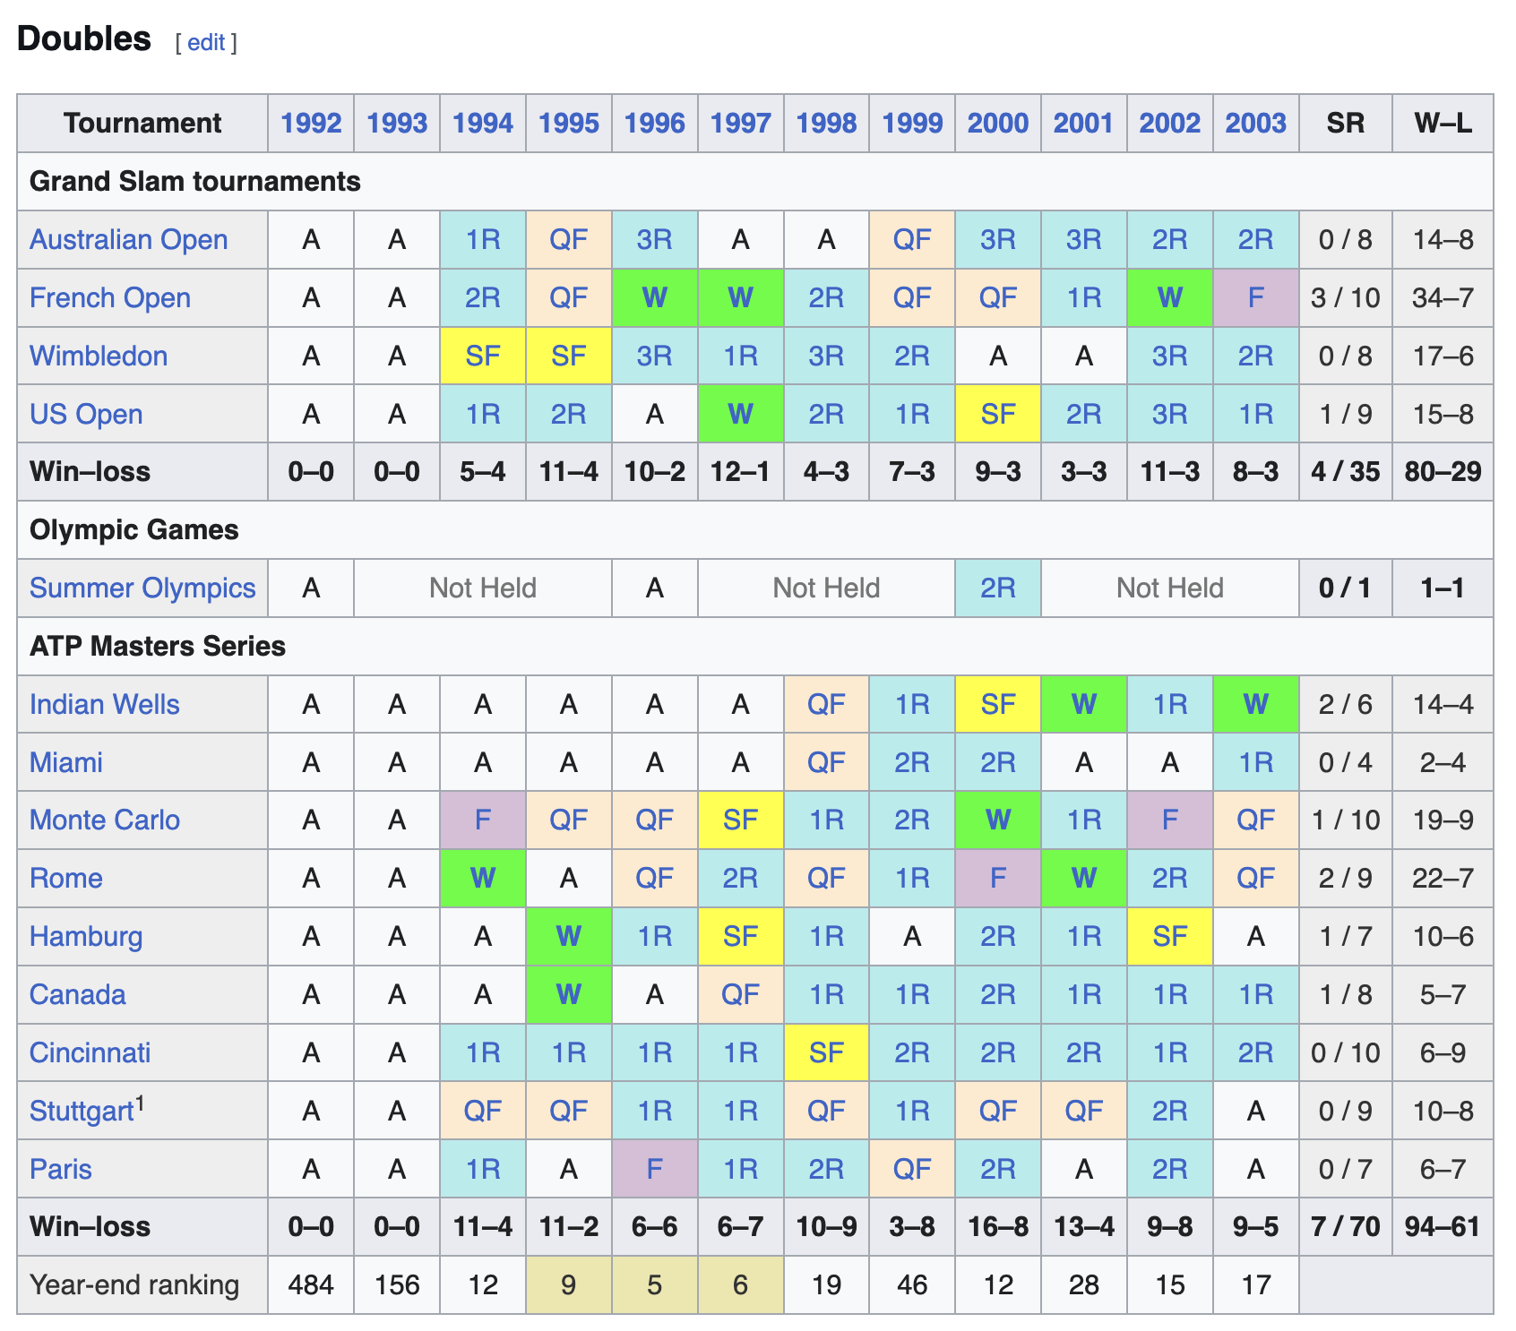Visit the Indian Wells tournament link
This screenshot has width=1516, height=1331.
pos(105,705)
